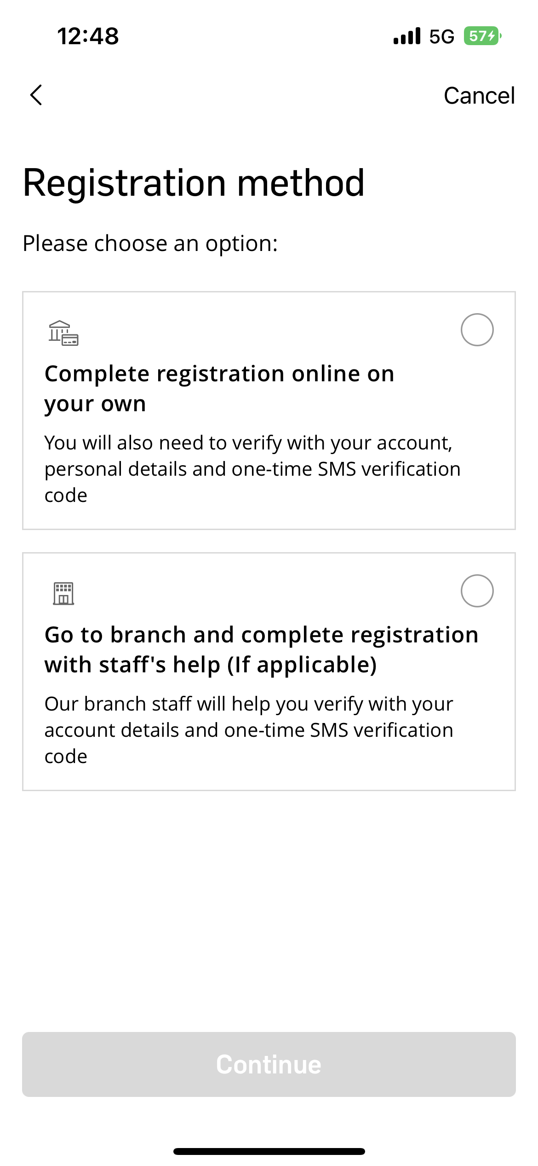Screen dimensions: 538x1166
Task: Tap the "Please choose an option:" prompt
Action: [150, 243]
